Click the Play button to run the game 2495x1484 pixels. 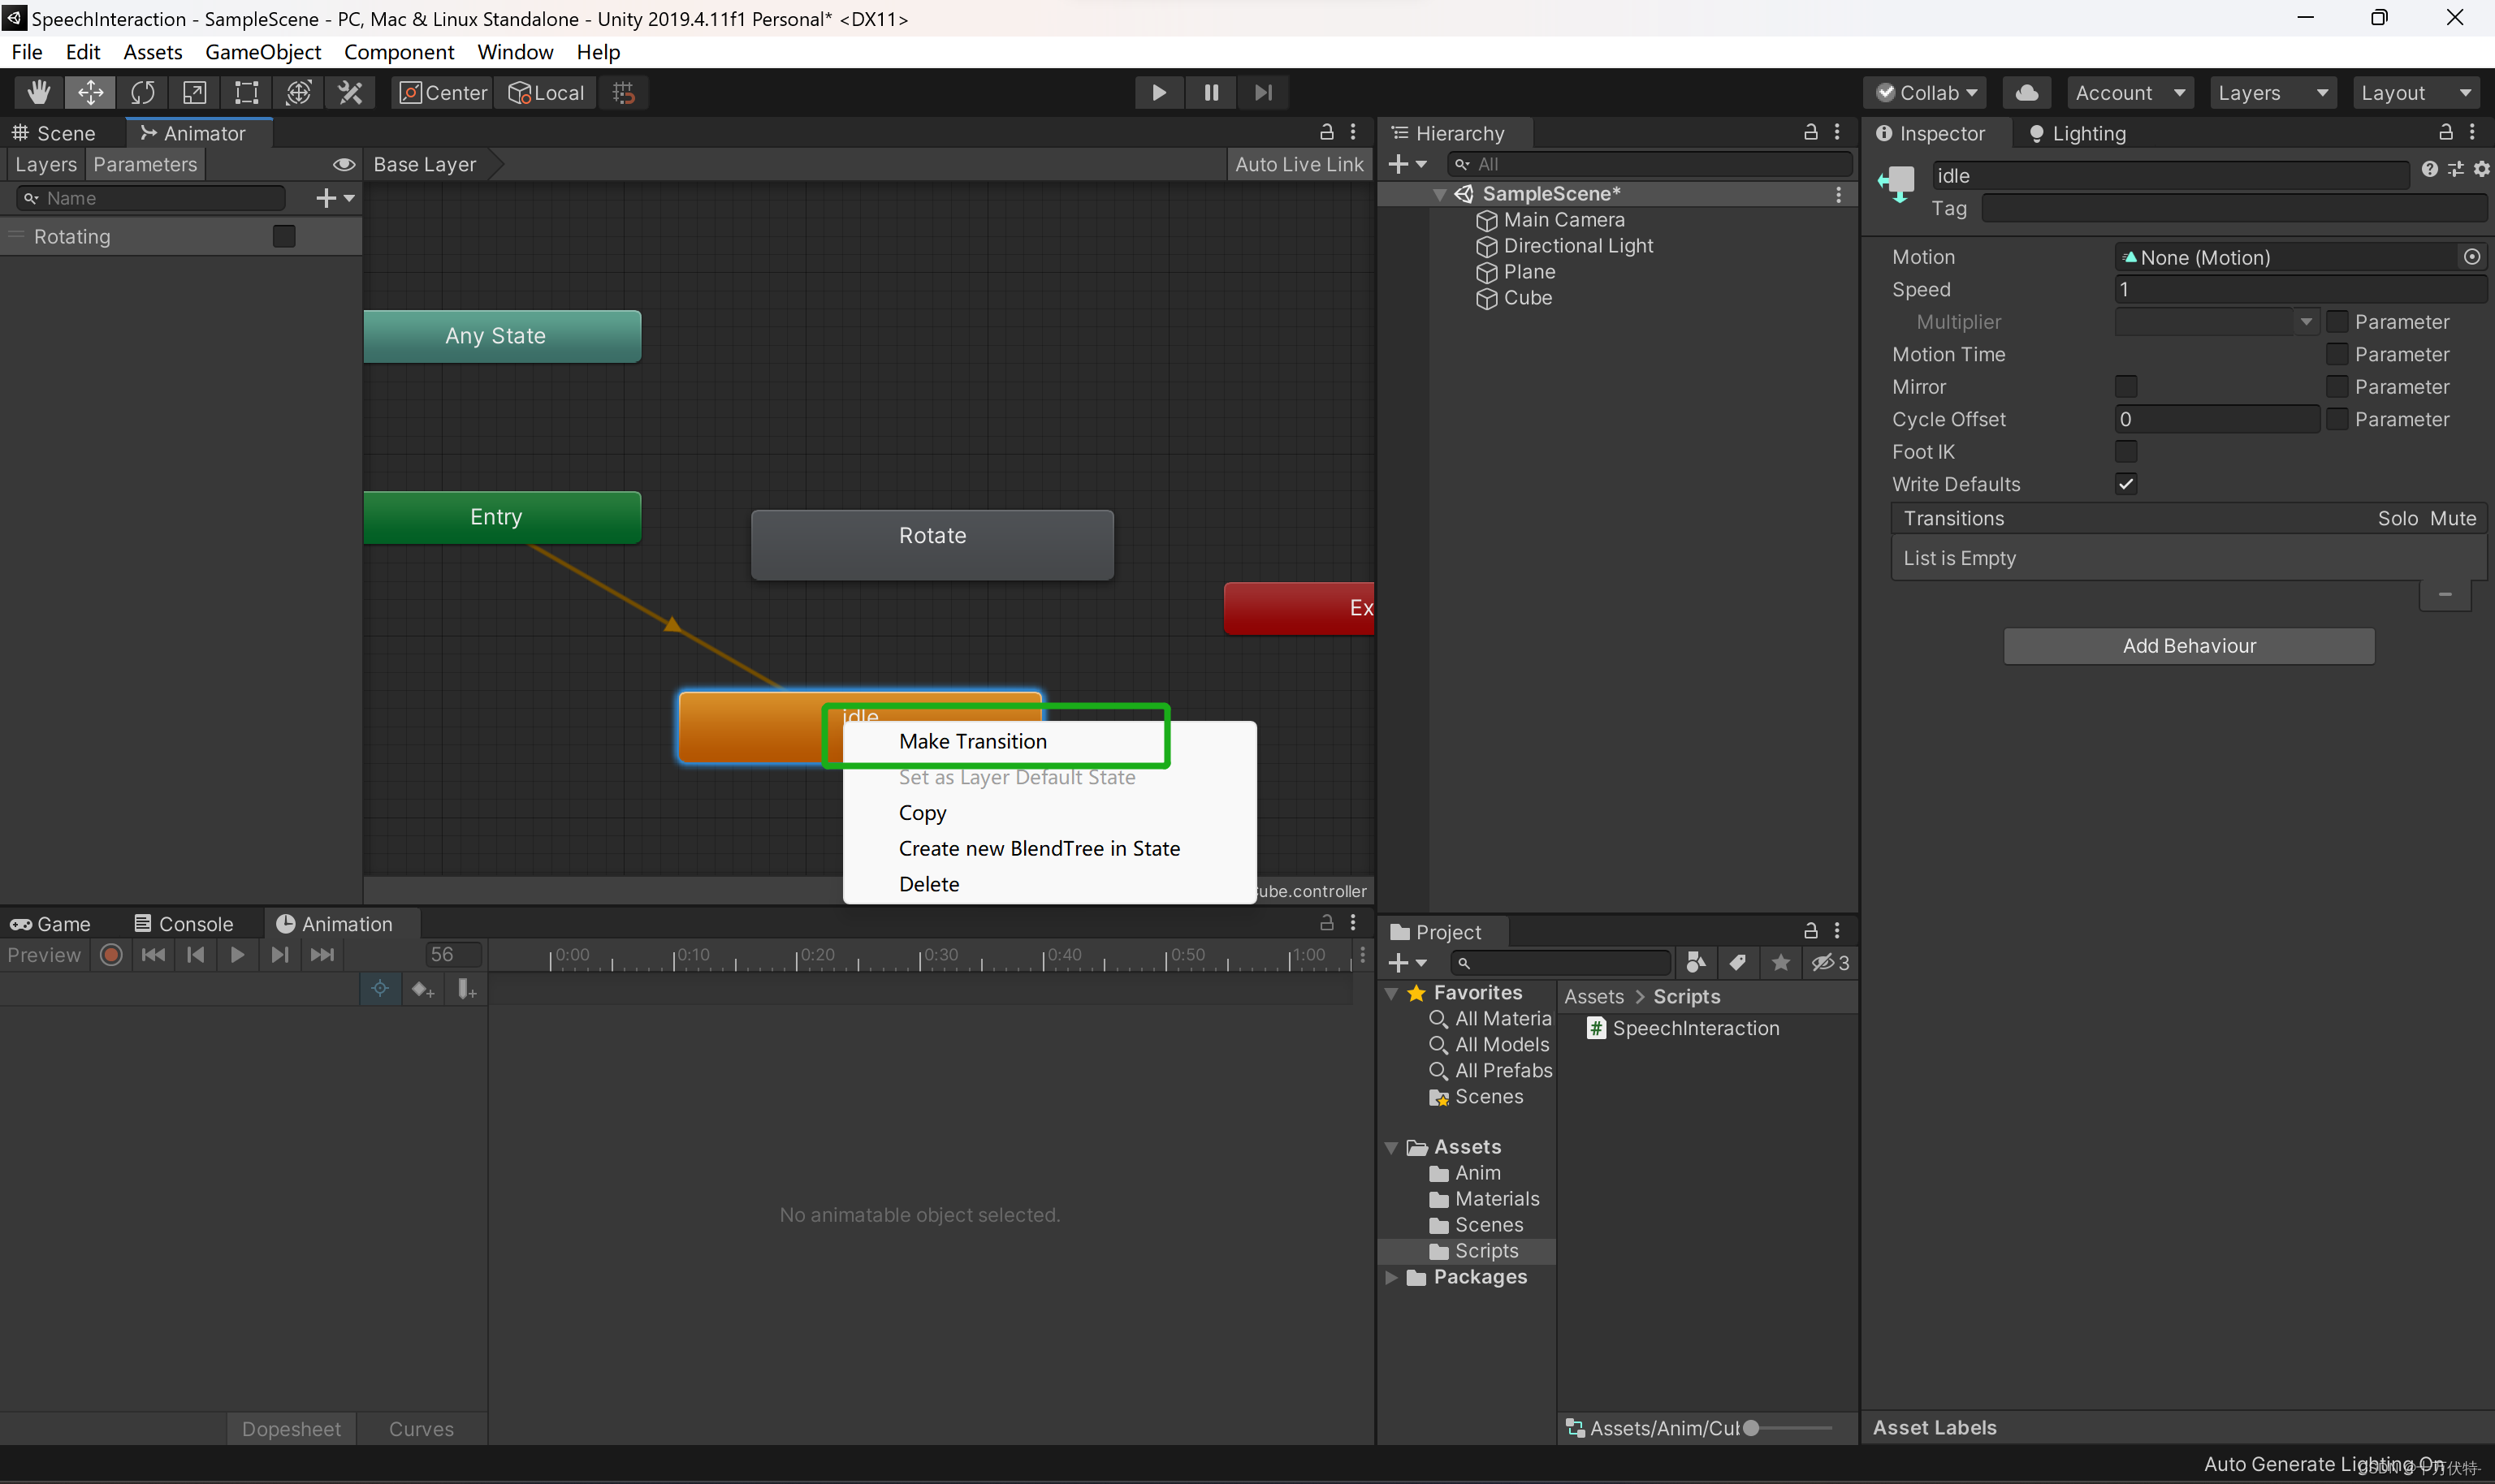tap(1158, 93)
